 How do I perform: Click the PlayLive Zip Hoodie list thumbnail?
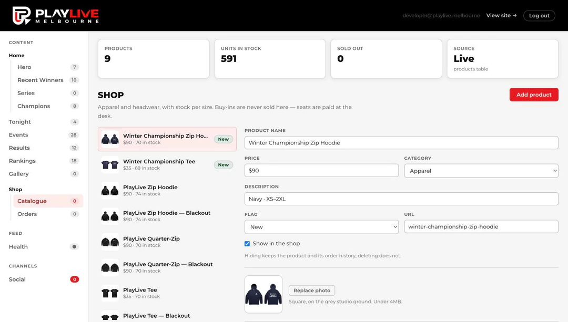(110, 190)
